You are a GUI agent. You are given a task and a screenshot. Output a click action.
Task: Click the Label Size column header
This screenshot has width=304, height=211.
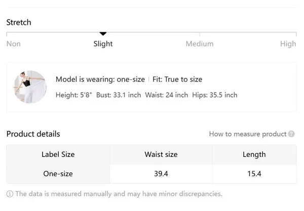58,154
